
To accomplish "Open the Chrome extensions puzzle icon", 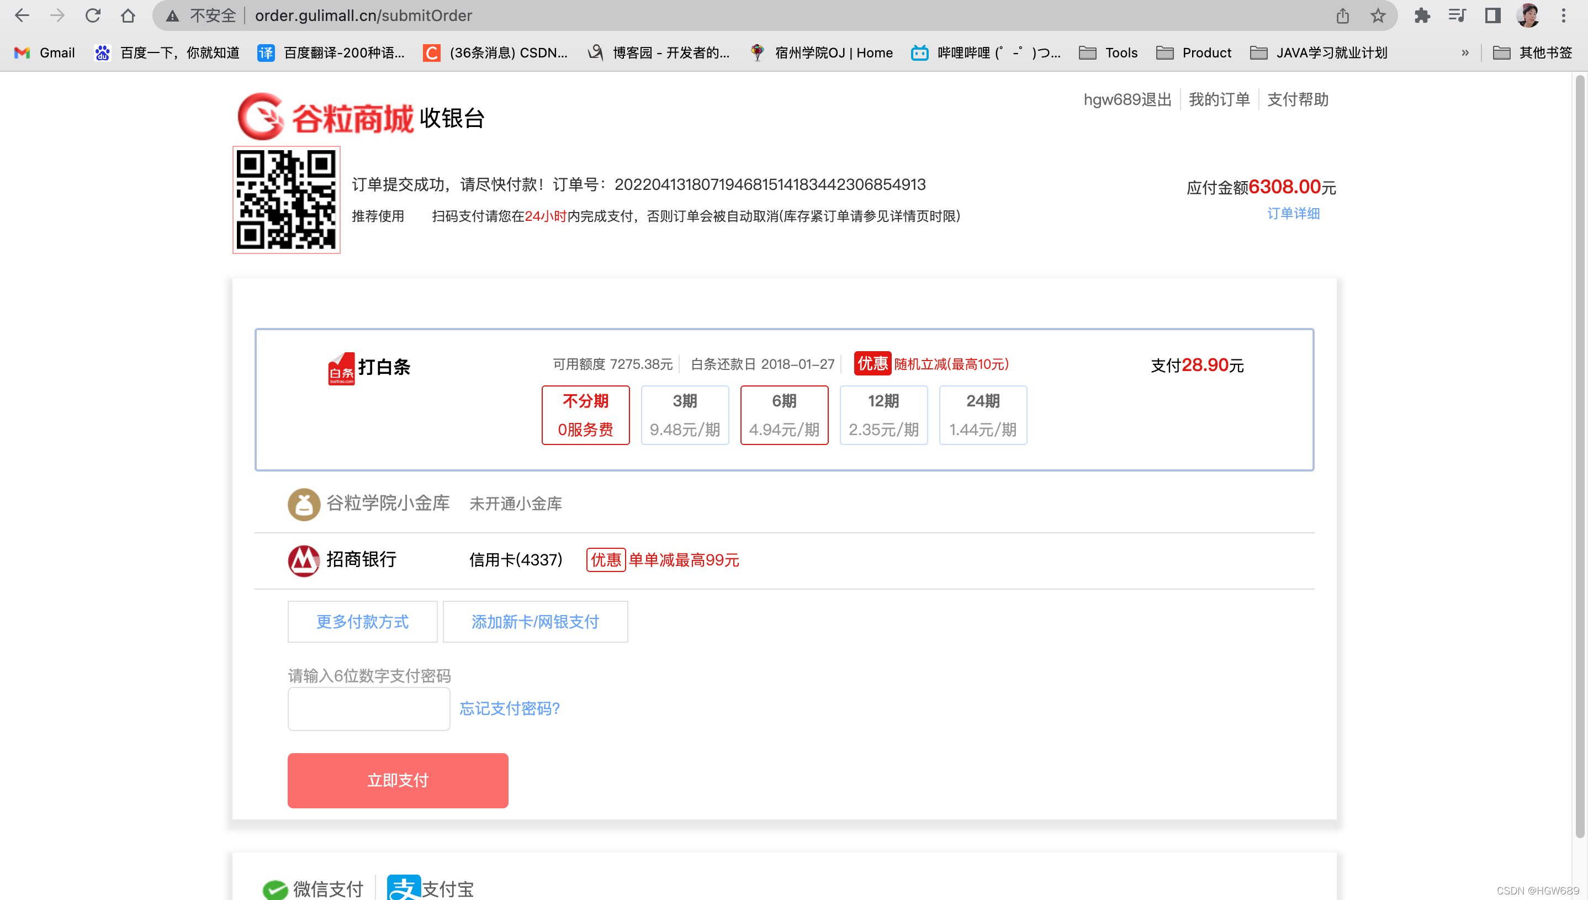I will point(1422,15).
